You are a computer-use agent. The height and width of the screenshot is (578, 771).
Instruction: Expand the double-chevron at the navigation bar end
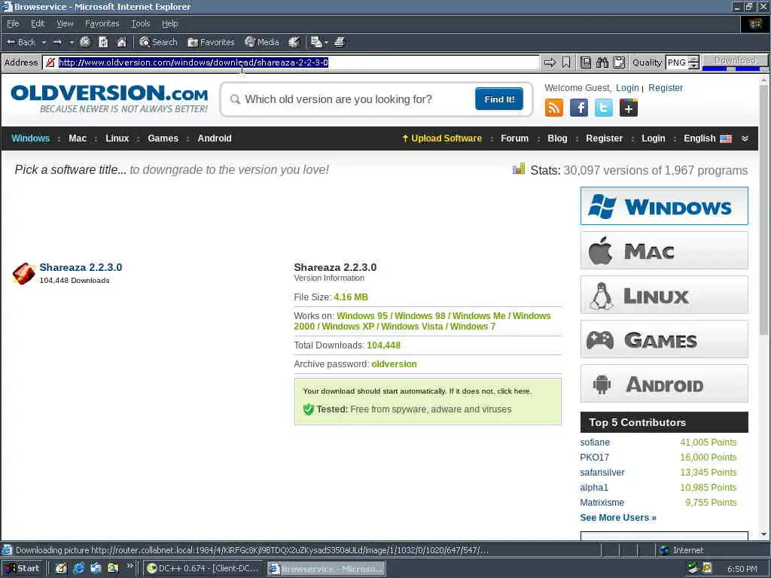tap(745, 138)
